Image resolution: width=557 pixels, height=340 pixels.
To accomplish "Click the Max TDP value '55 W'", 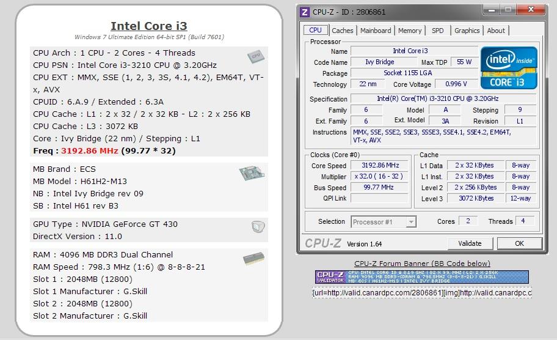I will 464,62.
